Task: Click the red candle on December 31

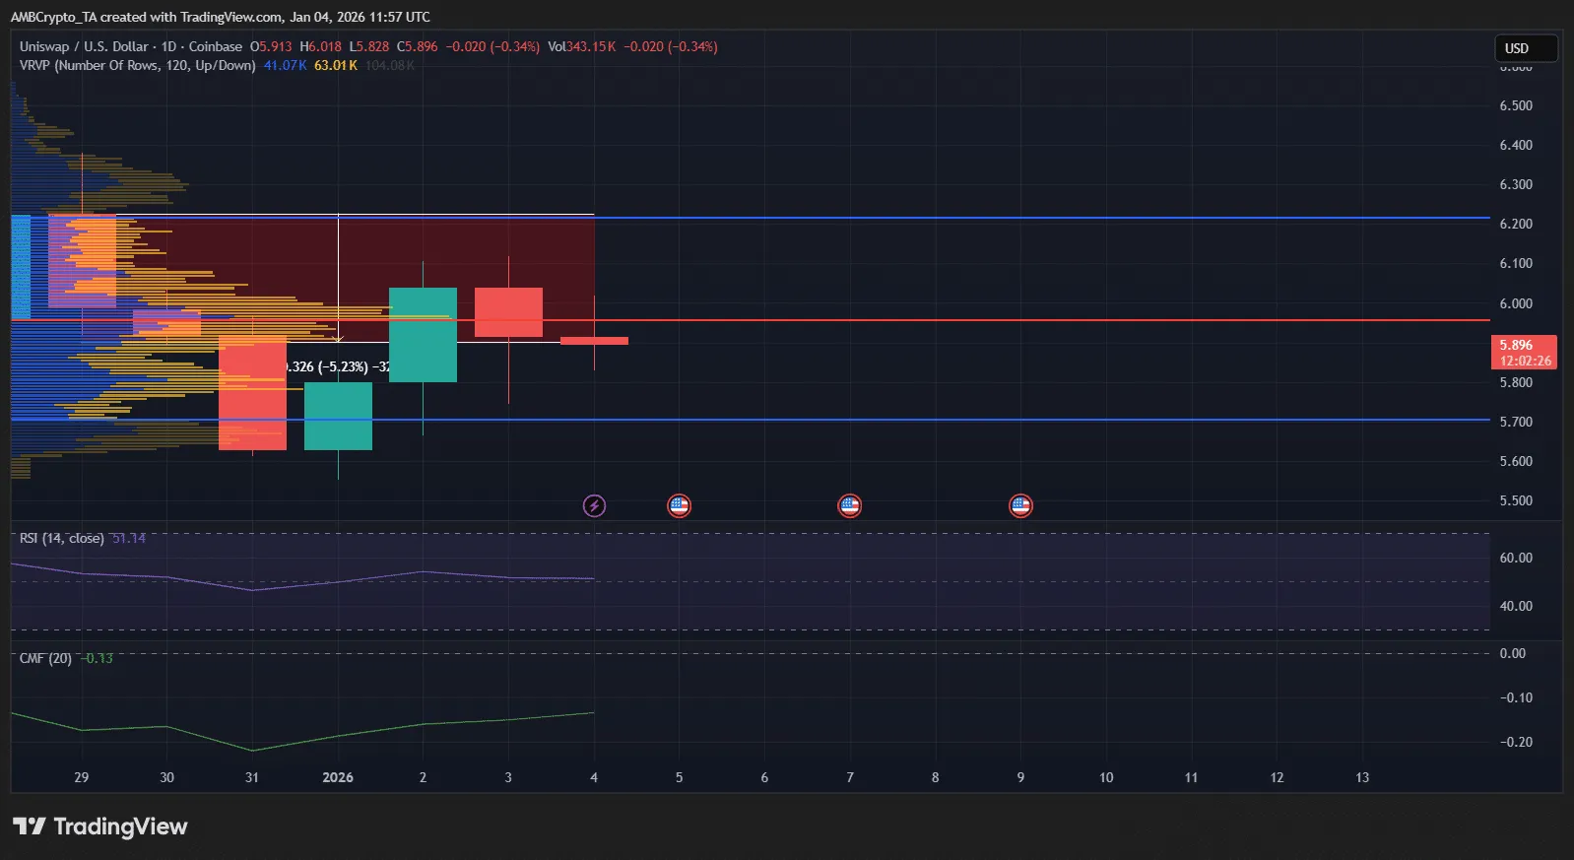Action: [x=252, y=394]
